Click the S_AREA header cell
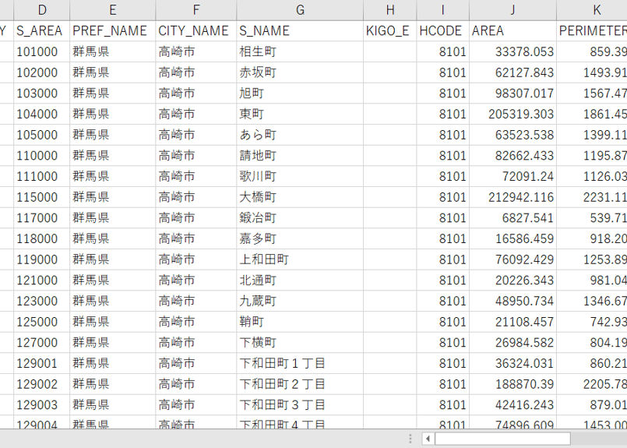Image resolution: width=627 pixels, height=448 pixels. tap(41, 31)
